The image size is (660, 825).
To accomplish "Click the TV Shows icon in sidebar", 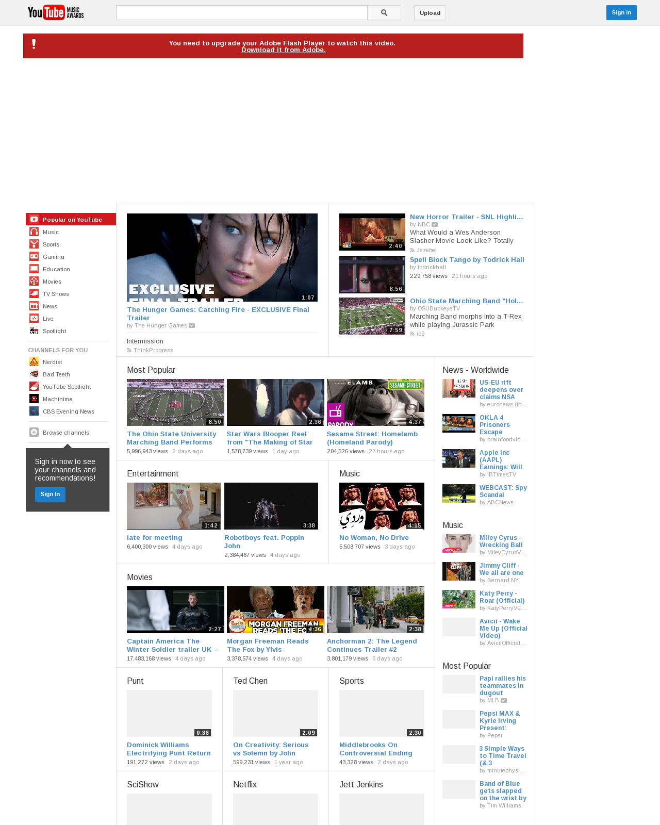I will (34, 293).
